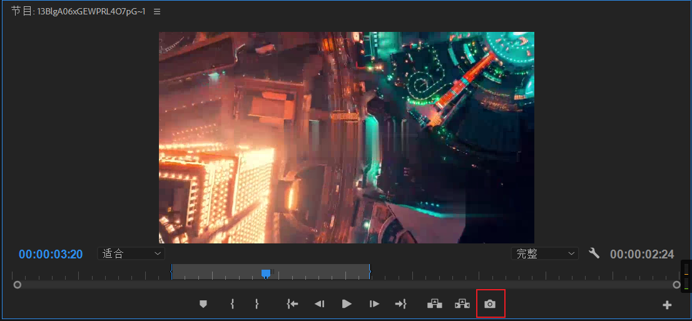This screenshot has width=692, height=321.
Task: Go to Out point
Action: point(400,303)
